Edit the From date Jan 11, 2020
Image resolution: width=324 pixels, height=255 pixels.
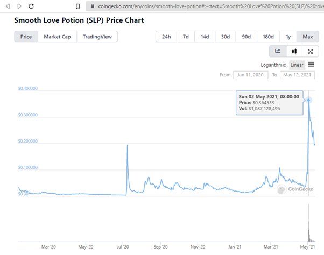coord(251,75)
